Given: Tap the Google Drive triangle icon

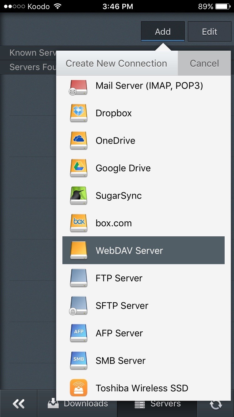Looking at the screenshot, I should [x=79, y=168].
